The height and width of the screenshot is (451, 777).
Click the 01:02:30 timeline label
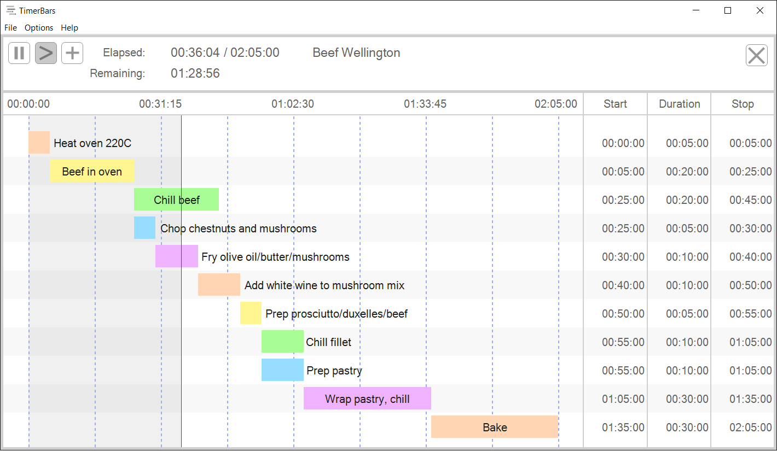pyautogui.click(x=293, y=104)
